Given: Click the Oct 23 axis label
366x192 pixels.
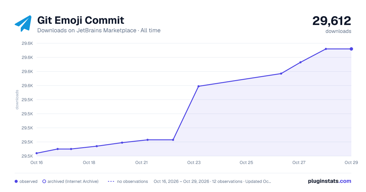Looking at the screenshot, I should 194,162.
